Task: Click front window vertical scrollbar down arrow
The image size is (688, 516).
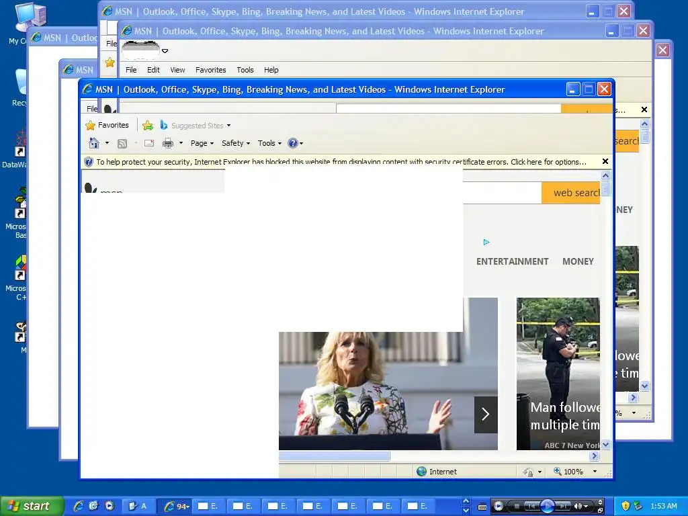Action: pos(605,445)
